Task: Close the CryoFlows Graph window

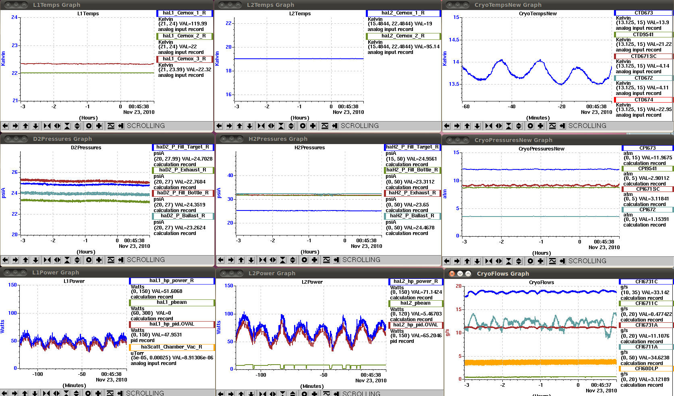Action: tap(452, 274)
